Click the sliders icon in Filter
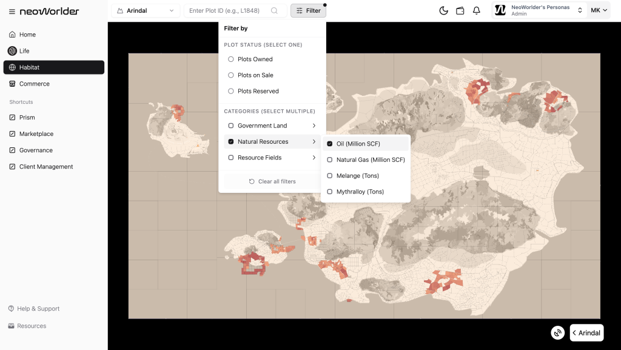This screenshot has height=350, width=621. tap(300, 11)
